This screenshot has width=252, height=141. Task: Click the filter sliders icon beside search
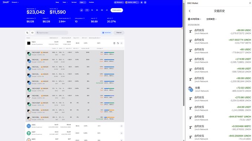pyautogui.click(x=27, y=33)
